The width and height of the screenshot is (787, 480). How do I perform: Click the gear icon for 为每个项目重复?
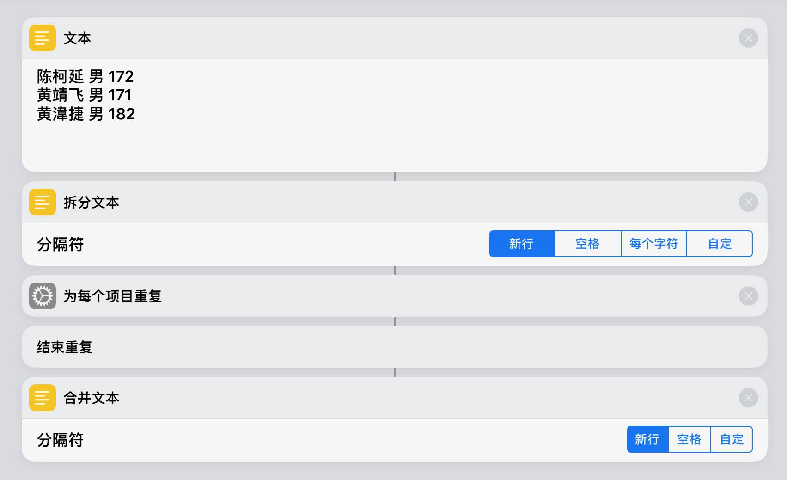click(x=42, y=296)
